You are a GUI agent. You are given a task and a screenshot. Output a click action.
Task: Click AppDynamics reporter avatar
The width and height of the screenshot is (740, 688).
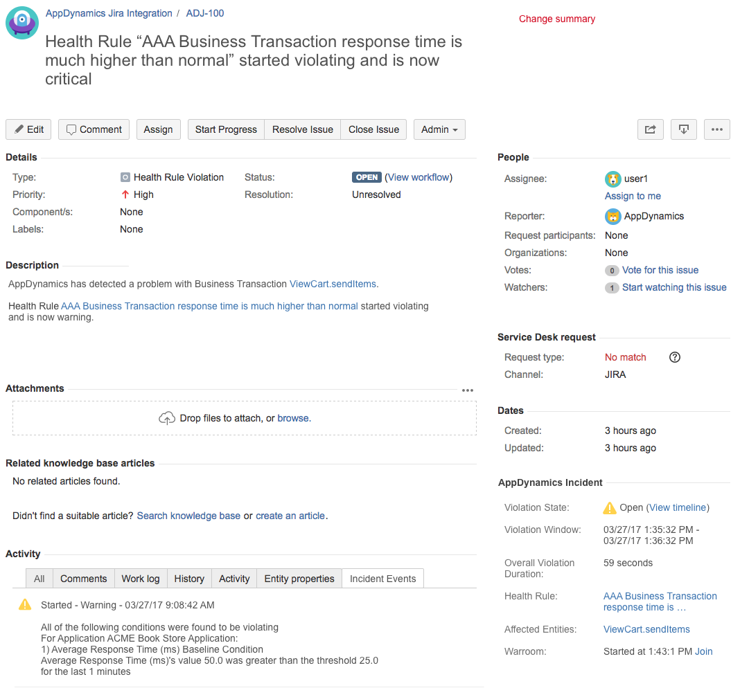613,216
